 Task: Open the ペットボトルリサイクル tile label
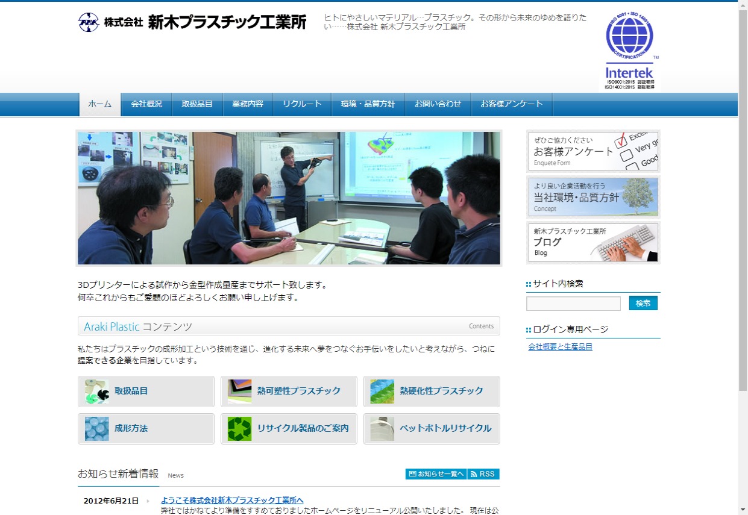click(x=446, y=428)
